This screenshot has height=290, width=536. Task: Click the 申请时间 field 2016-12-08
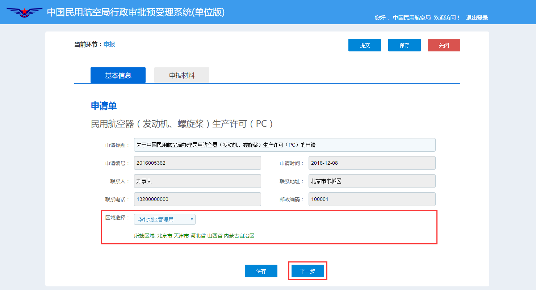click(x=372, y=163)
